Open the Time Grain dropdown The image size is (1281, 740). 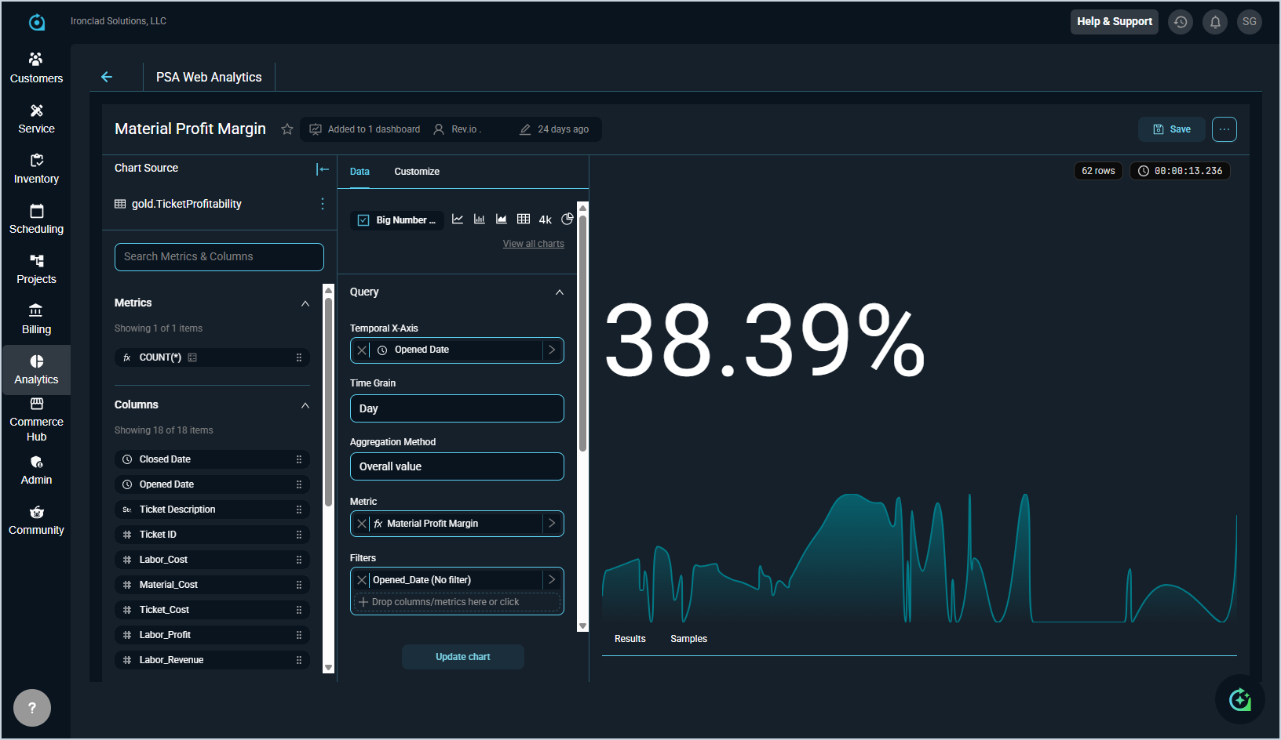(x=457, y=408)
